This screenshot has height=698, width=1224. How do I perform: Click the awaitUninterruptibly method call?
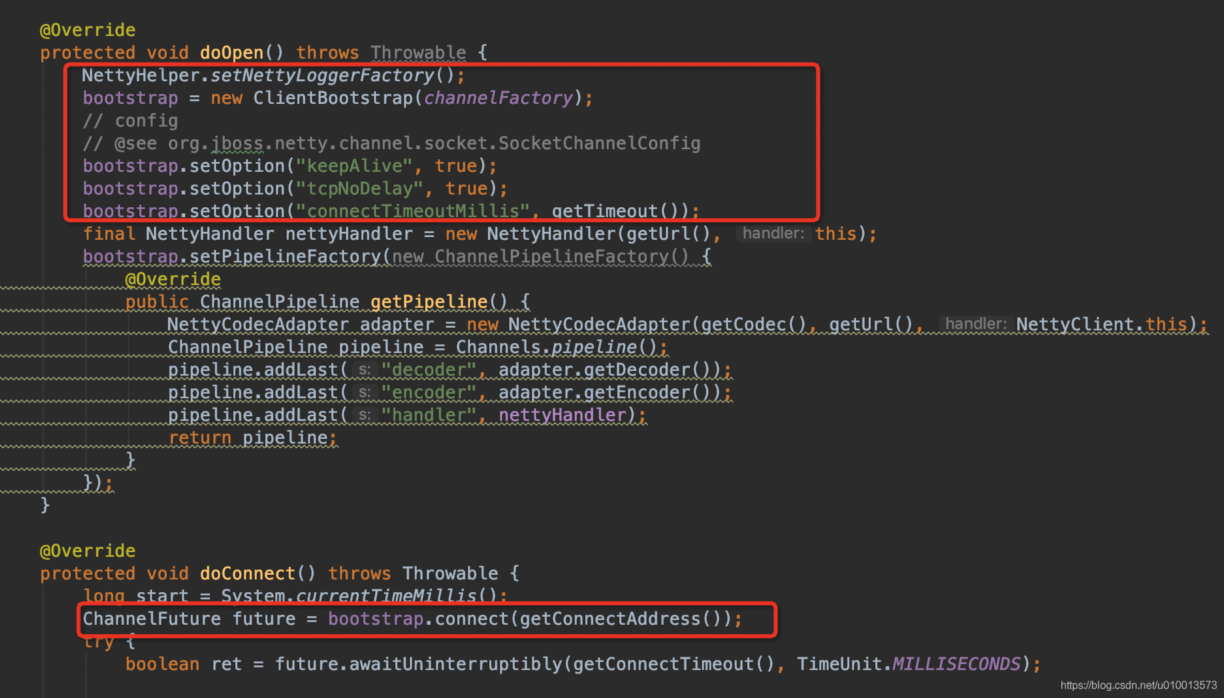click(455, 664)
